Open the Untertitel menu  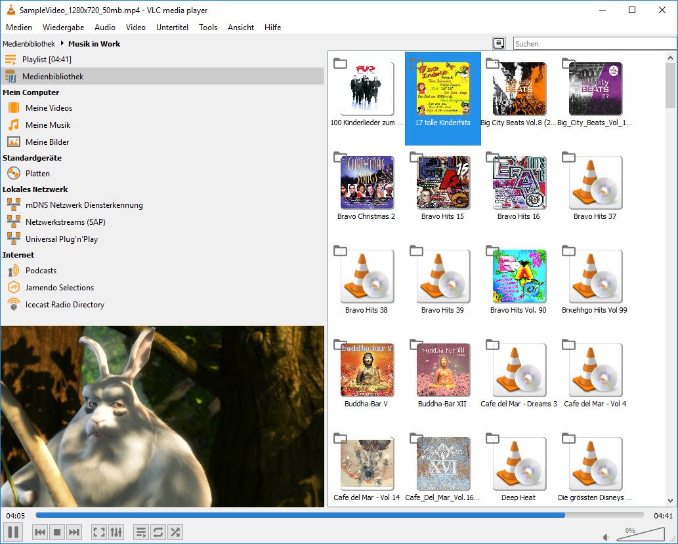click(x=172, y=28)
